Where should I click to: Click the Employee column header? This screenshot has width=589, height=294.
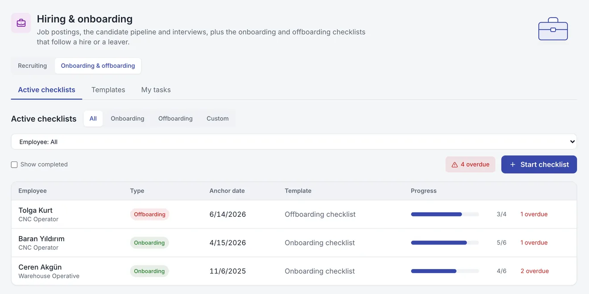33,191
